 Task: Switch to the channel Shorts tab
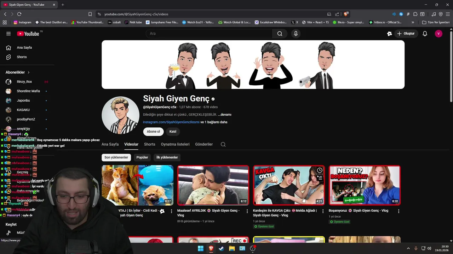(150, 144)
